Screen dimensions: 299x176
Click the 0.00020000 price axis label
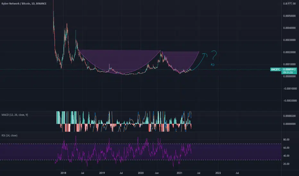coord(289,52)
